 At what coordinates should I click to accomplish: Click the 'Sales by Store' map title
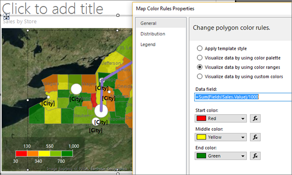[20, 22]
